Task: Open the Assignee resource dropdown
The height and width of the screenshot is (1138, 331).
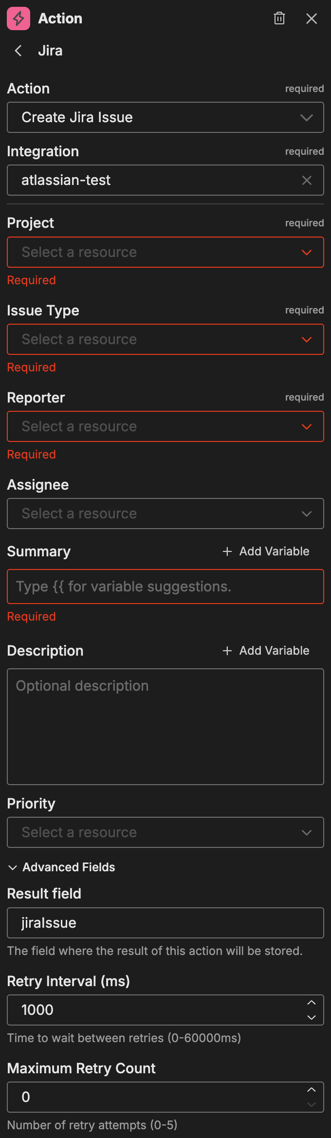Action: coord(165,514)
